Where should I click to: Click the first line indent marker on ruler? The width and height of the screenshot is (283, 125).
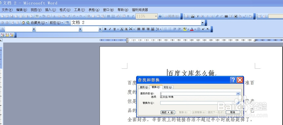[x=127, y=39]
